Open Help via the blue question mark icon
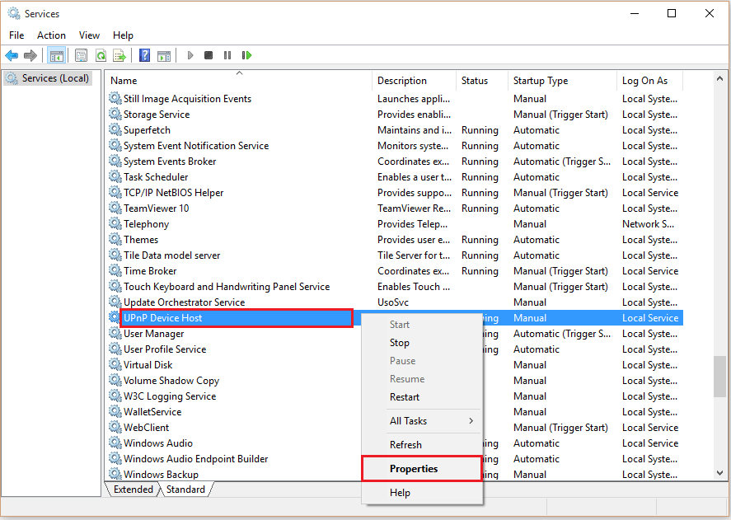 click(144, 55)
